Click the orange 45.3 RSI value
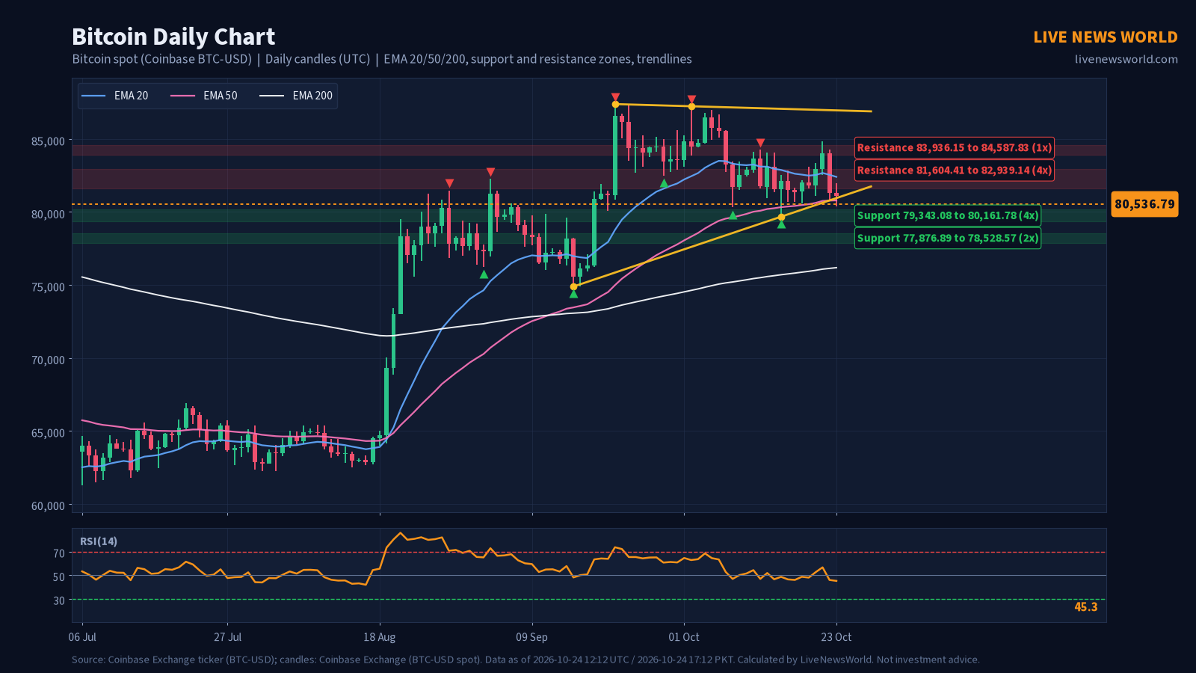 click(x=1086, y=607)
